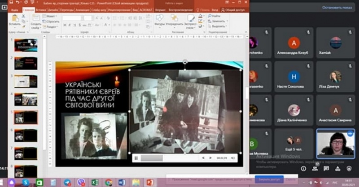Screen dimensions: 359x187
Task: Click the video playback progress bar
Action: [x=169, y=158]
